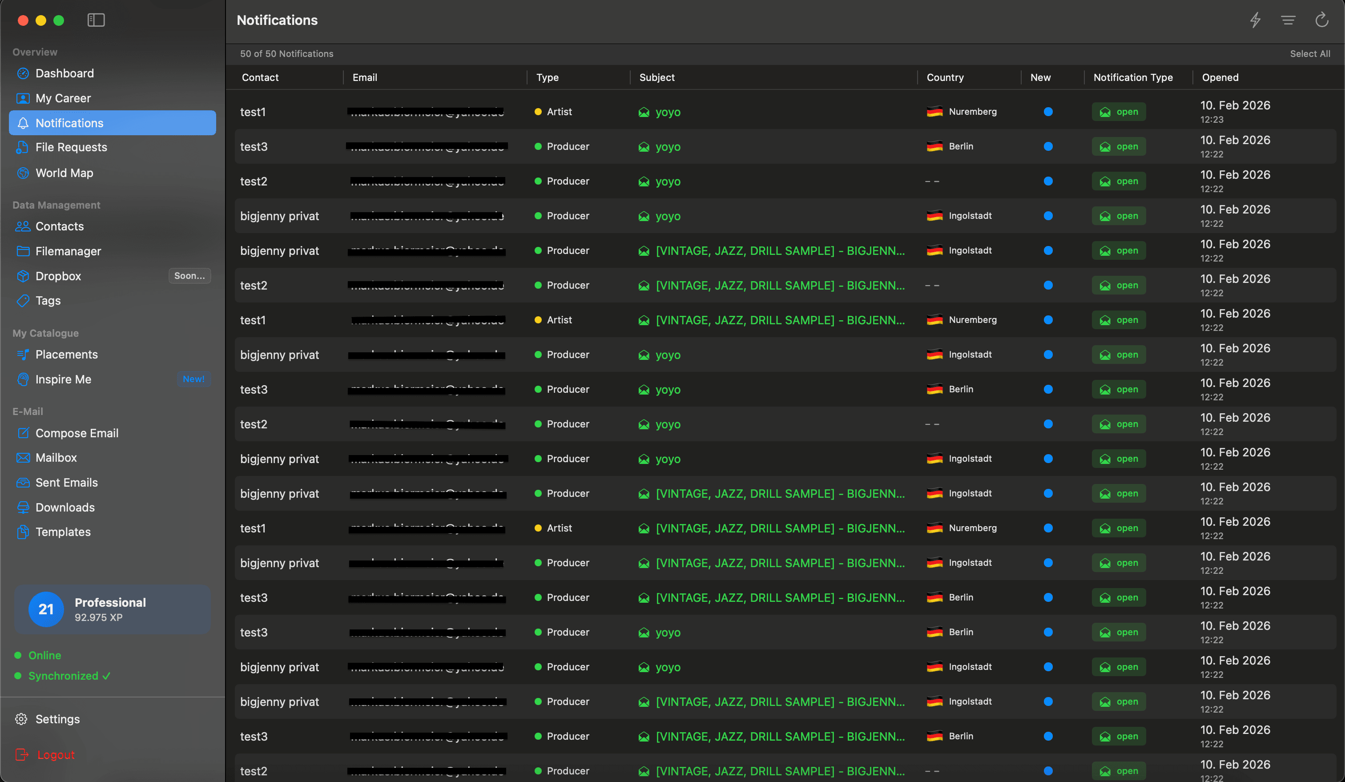This screenshot has height=782, width=1345.
Task: Collapse the sidebar panel
Action: pos(96,20)
